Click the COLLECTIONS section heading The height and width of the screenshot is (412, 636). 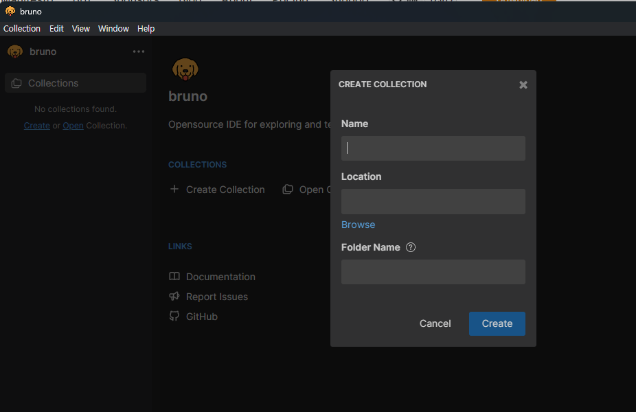pos(198,164)
